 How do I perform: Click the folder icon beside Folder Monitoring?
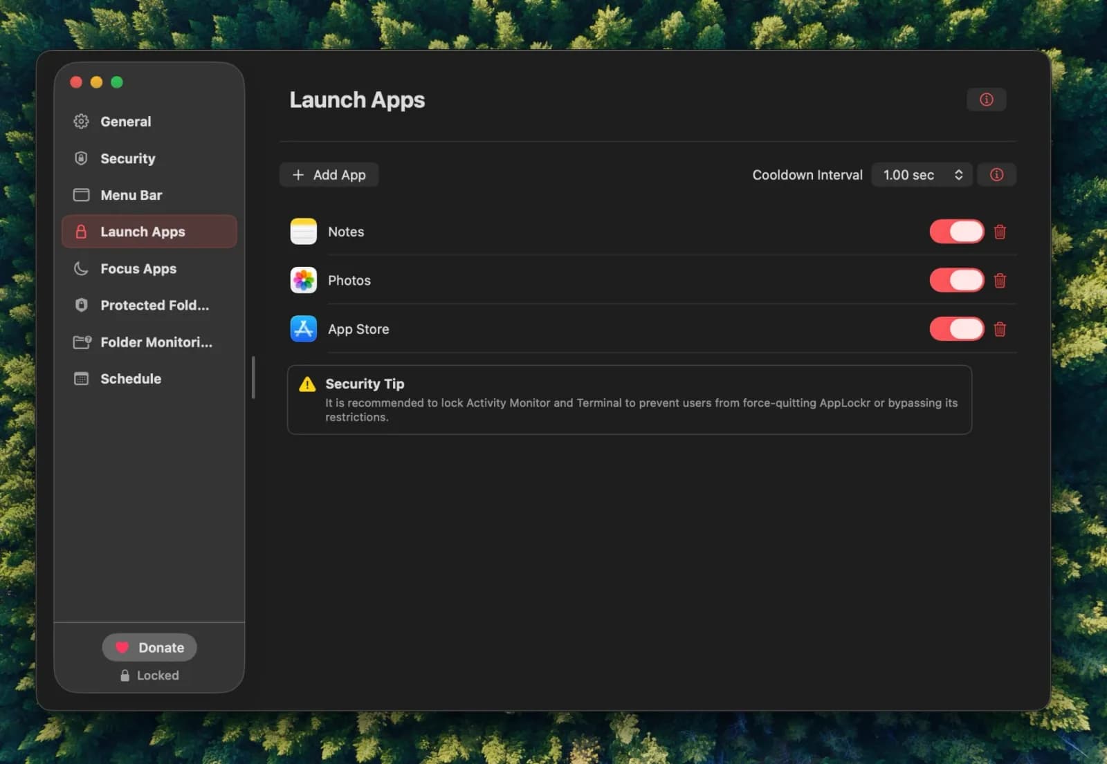tap(82, 342)
